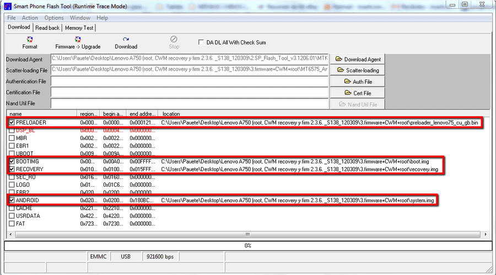
Task: Check the CACHE partition checkbox
Action: [12, 208]
